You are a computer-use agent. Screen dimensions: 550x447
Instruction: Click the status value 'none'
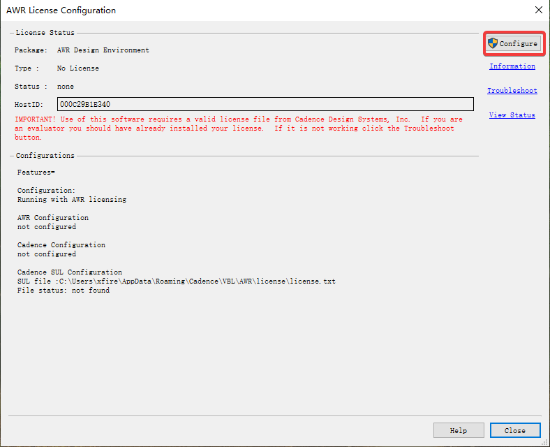coord(66,87)
